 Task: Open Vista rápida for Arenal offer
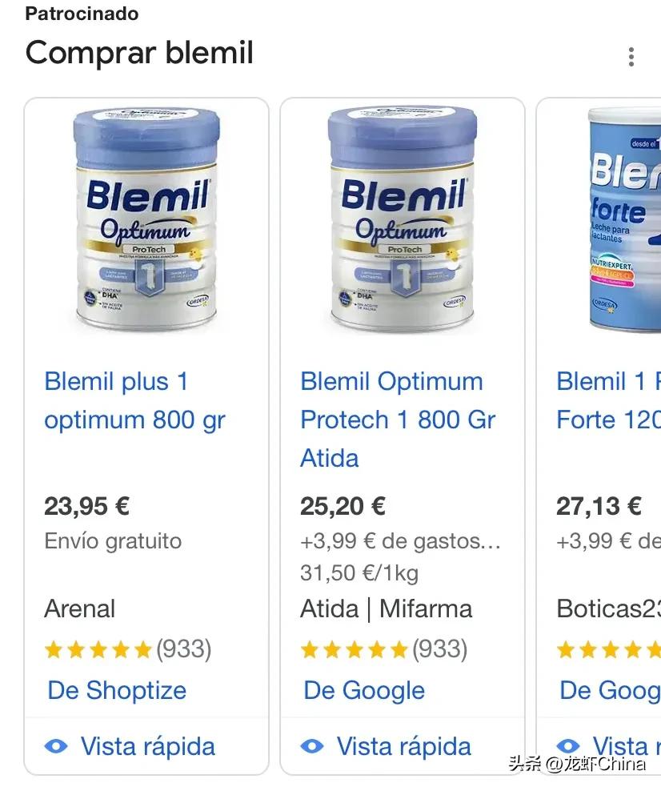(x=147, y=746)
